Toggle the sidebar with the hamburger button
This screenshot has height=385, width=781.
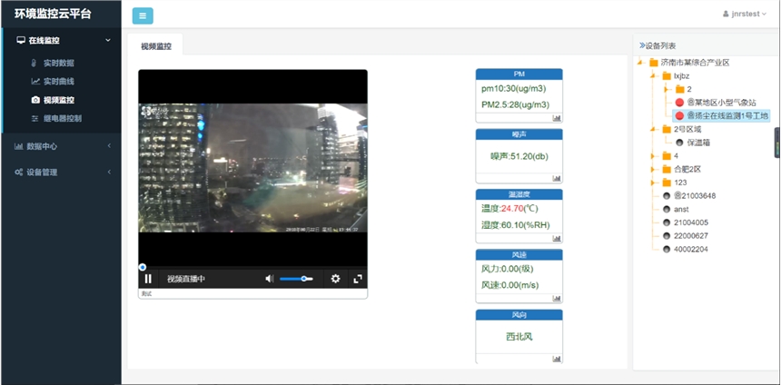143,15
